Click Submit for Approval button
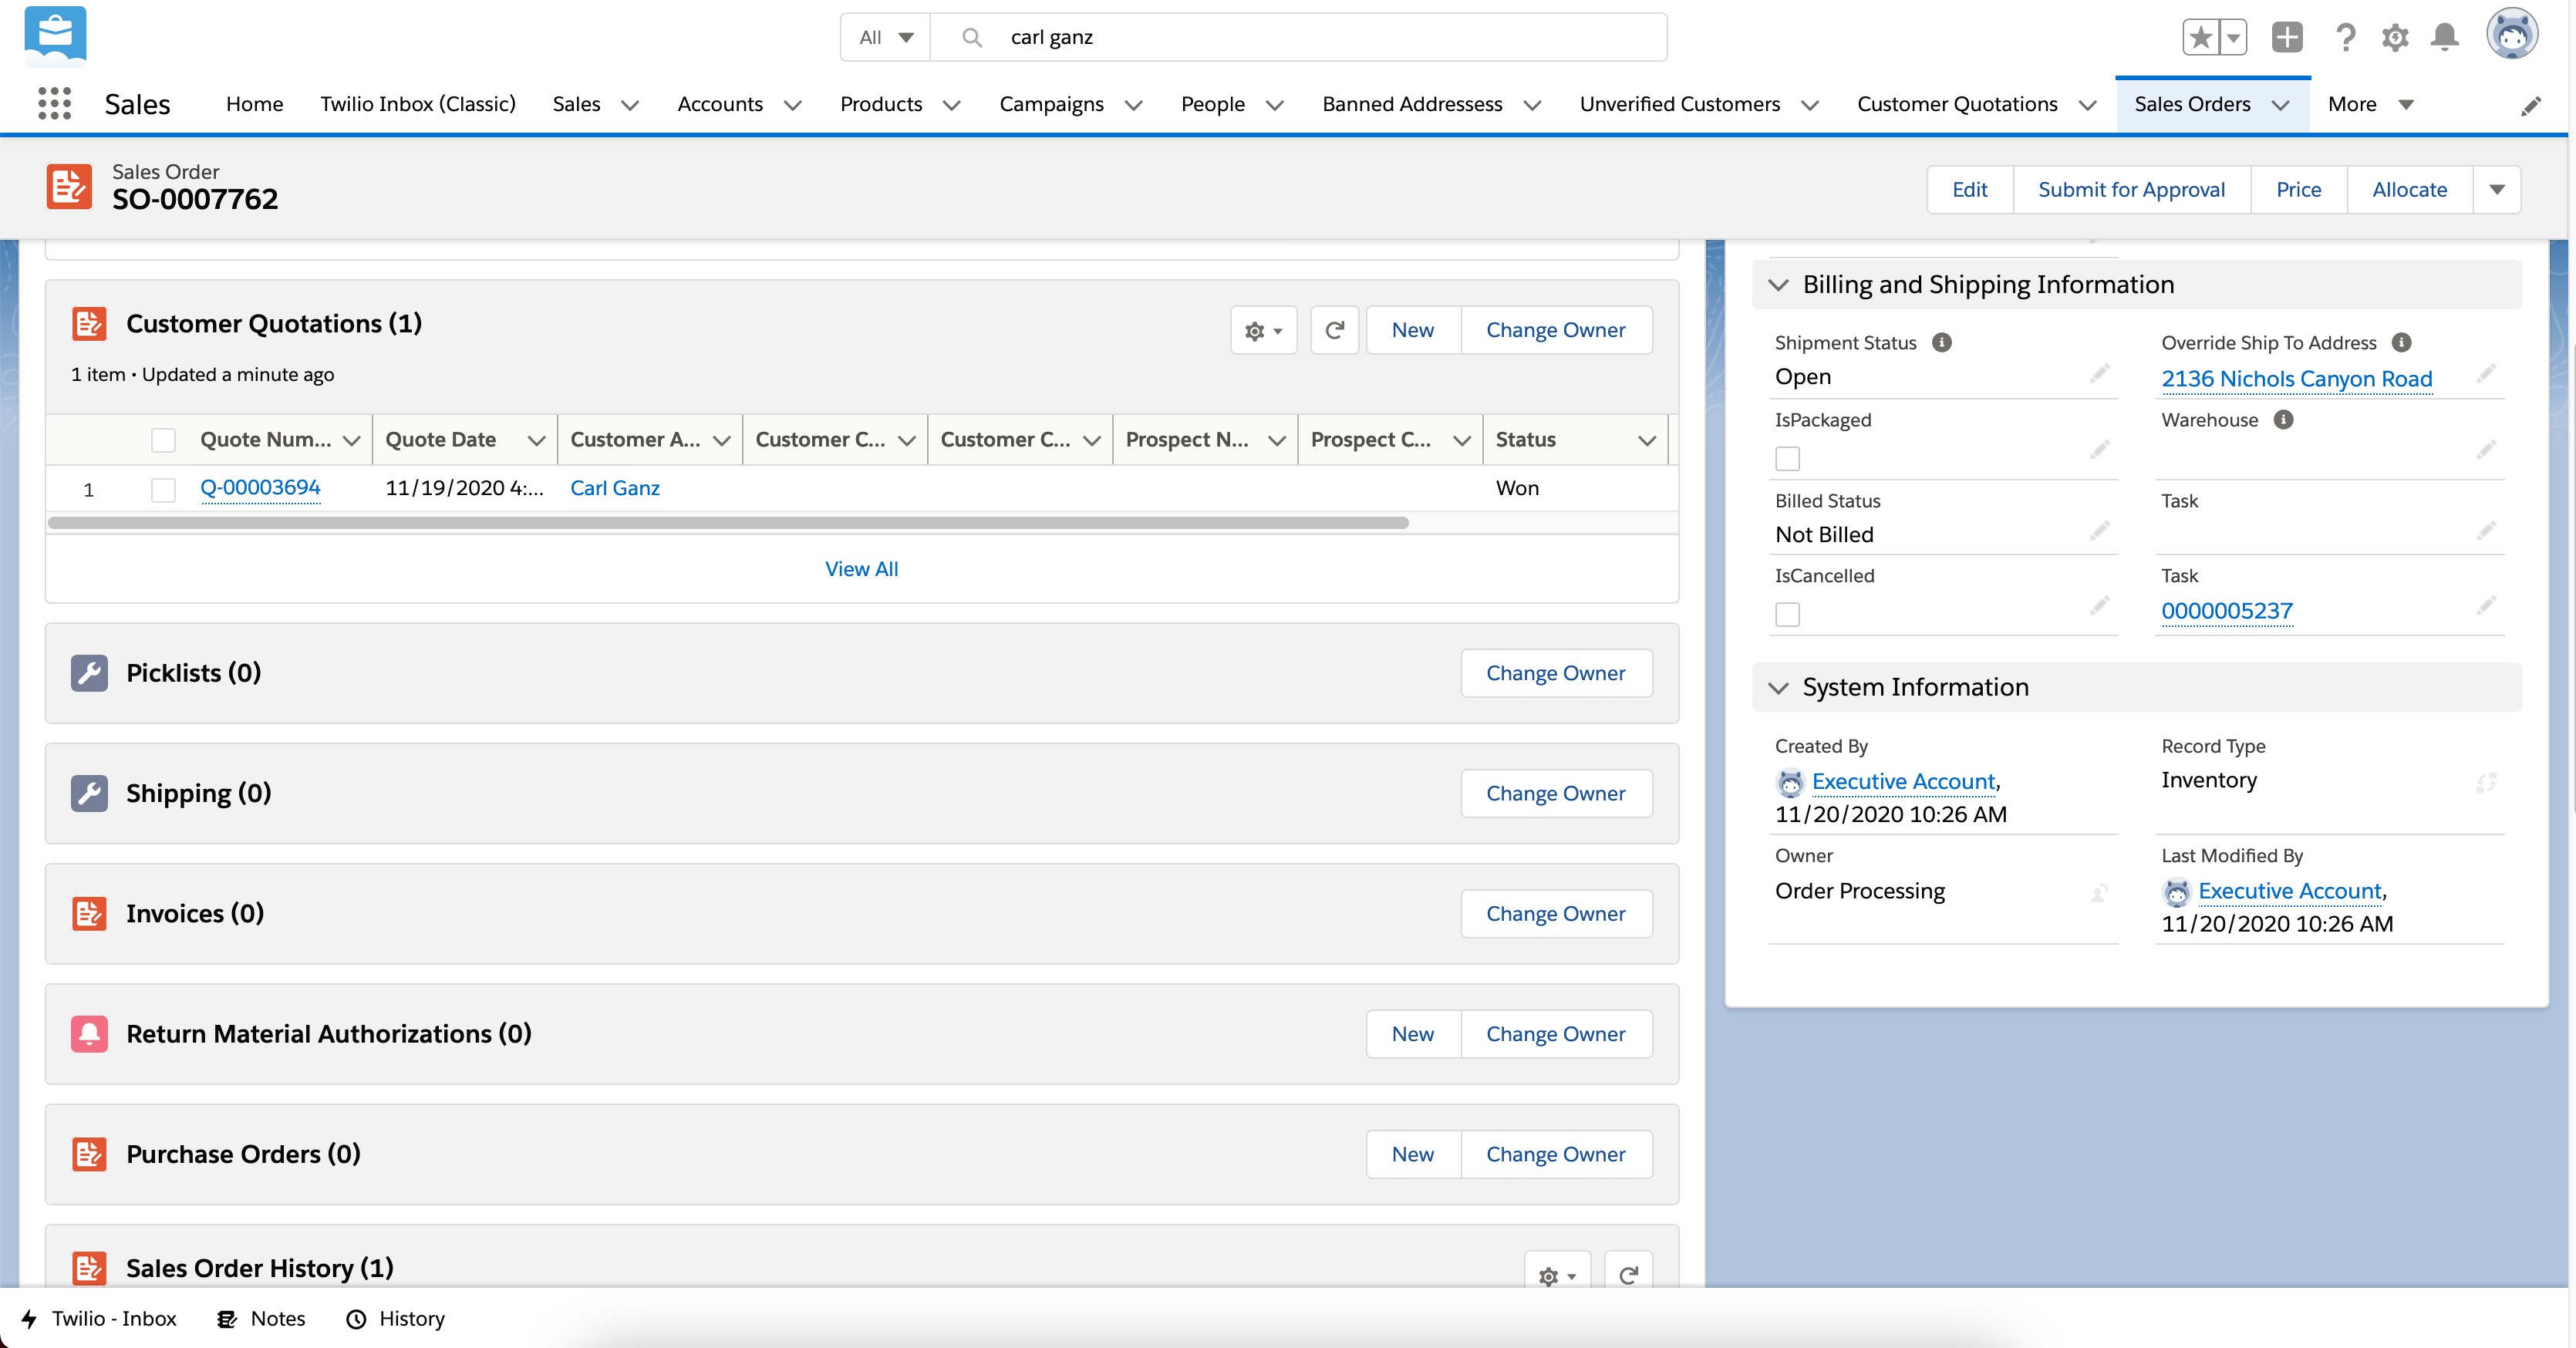This screenshot has width=2576, height=1348. pyautogui.click(x=2132, y=190)
